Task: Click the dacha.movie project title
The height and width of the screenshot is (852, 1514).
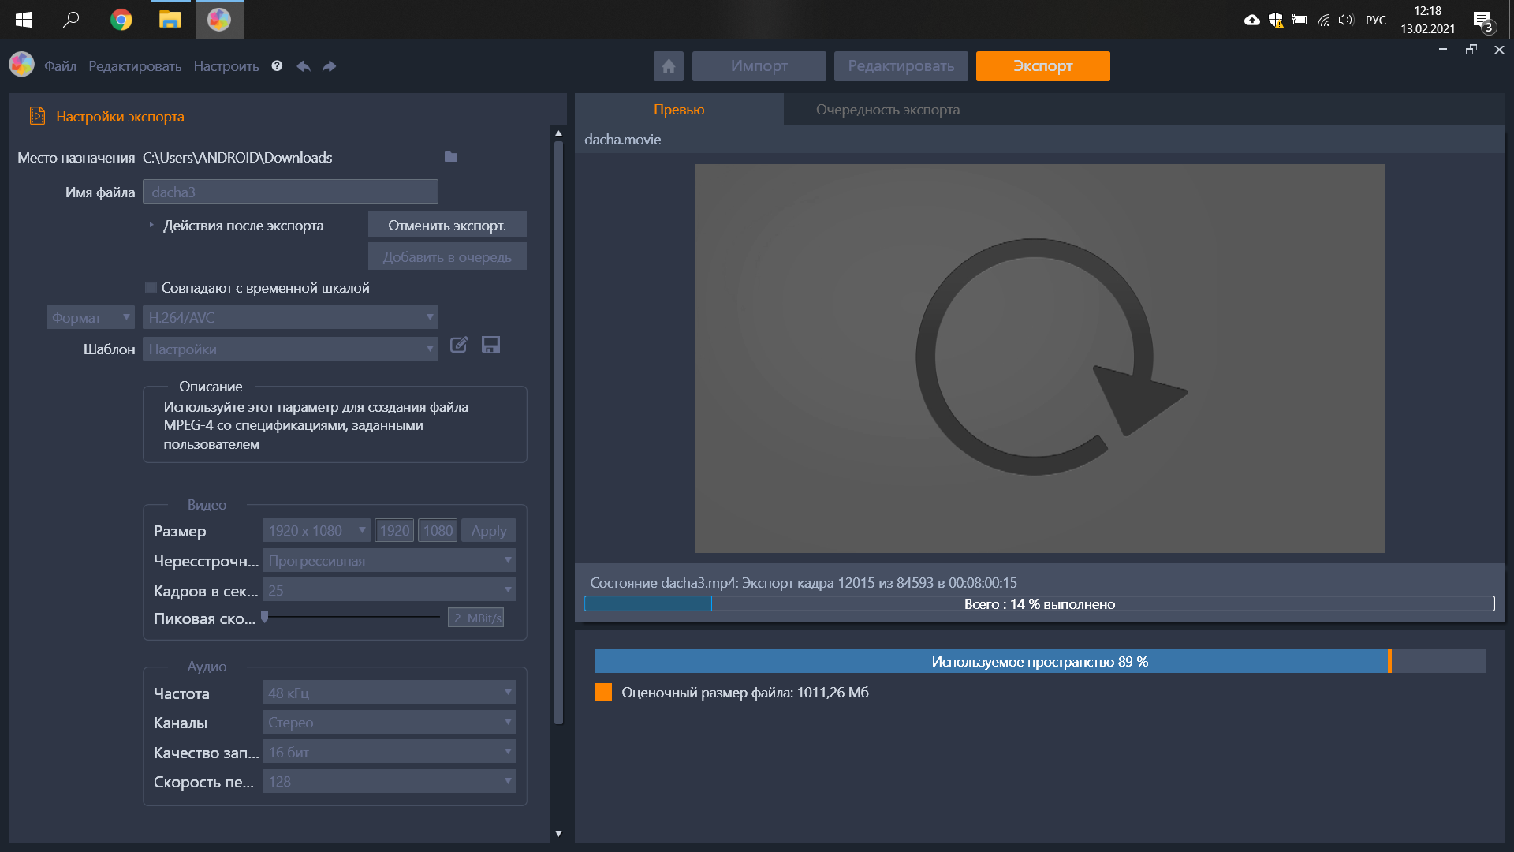Action: point(622,139)
